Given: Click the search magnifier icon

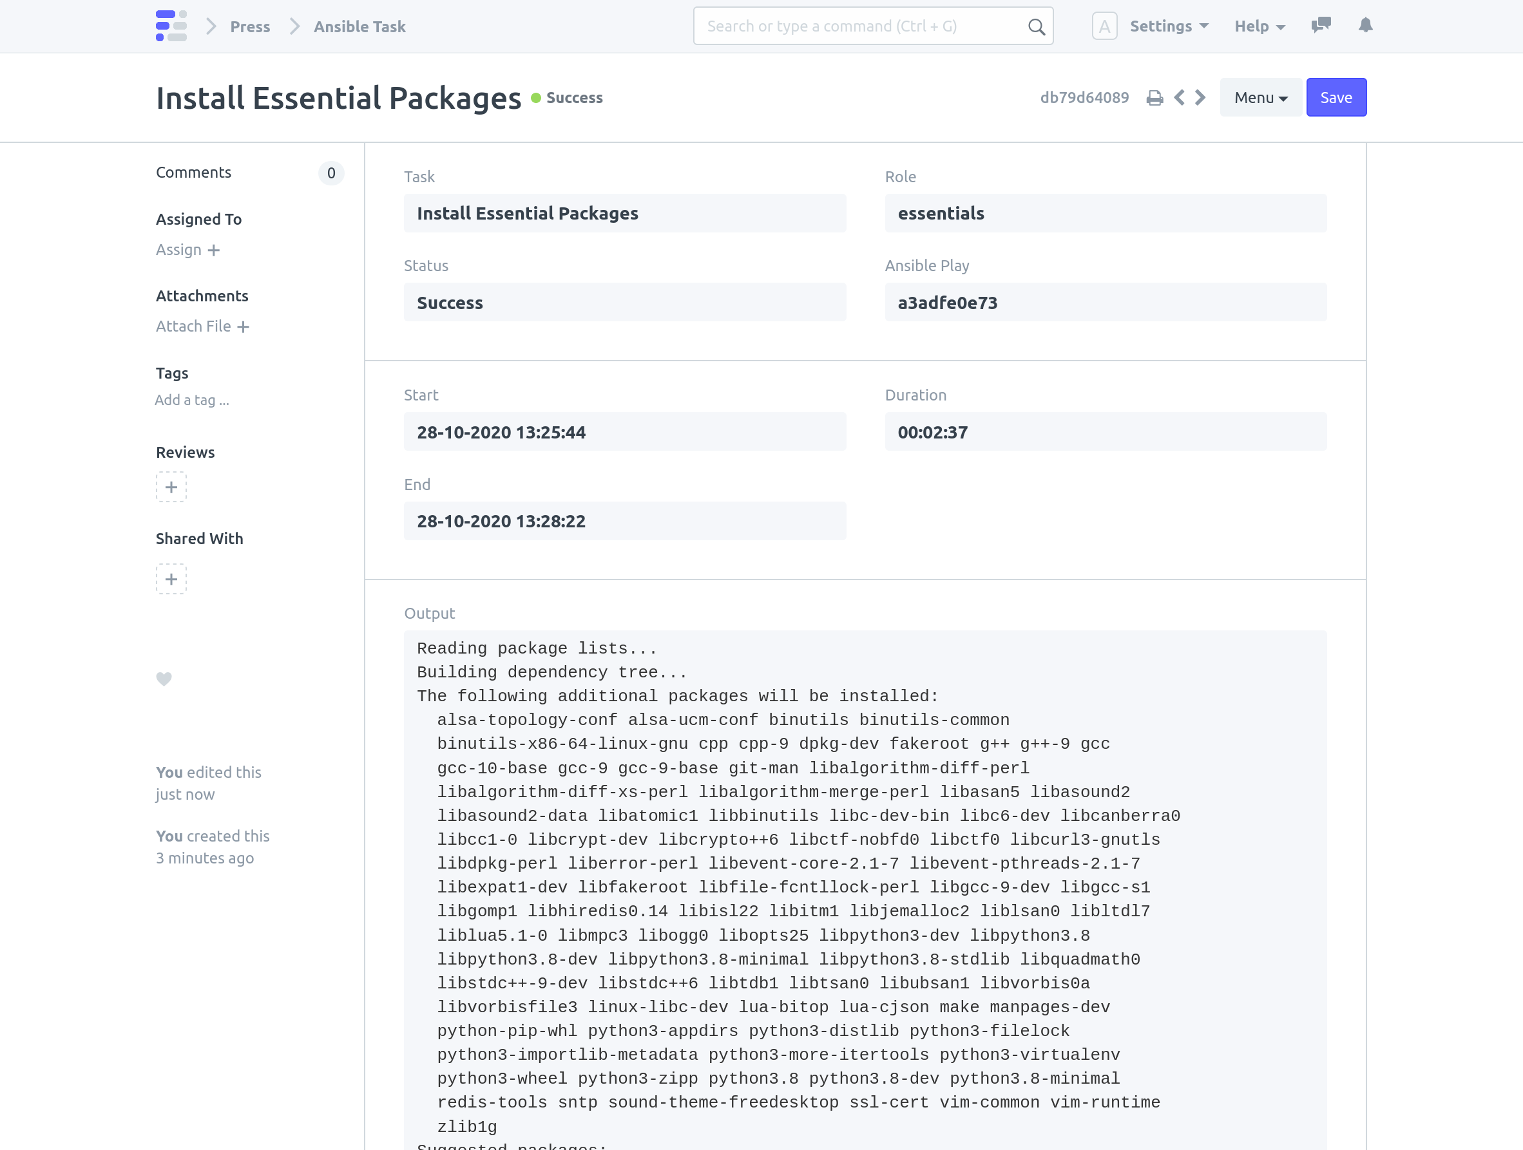Looking at the screenshot, I should (x=1035, y=27).
